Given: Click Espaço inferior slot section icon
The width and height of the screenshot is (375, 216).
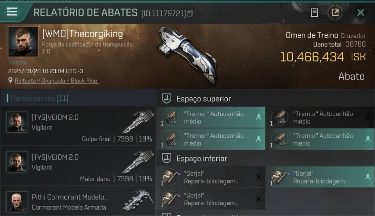Looking at the screenshot, I should [167, 158].
